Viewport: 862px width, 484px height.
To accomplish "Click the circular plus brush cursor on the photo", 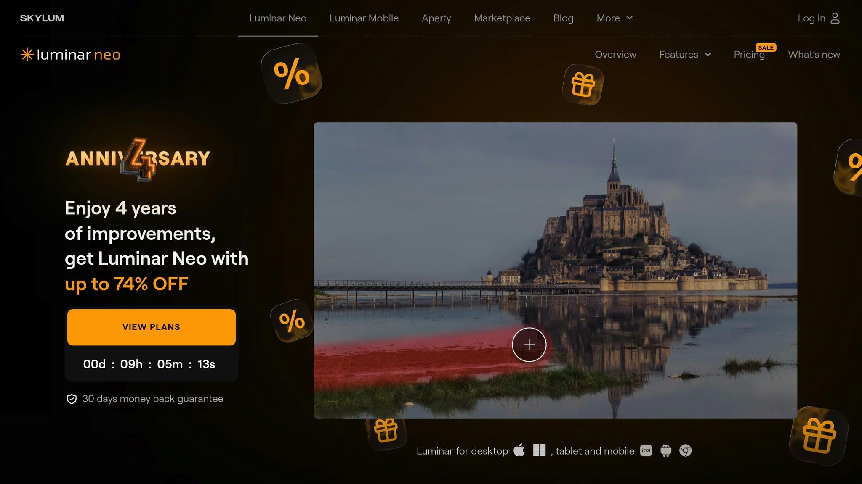I will [x=529, y=345].
